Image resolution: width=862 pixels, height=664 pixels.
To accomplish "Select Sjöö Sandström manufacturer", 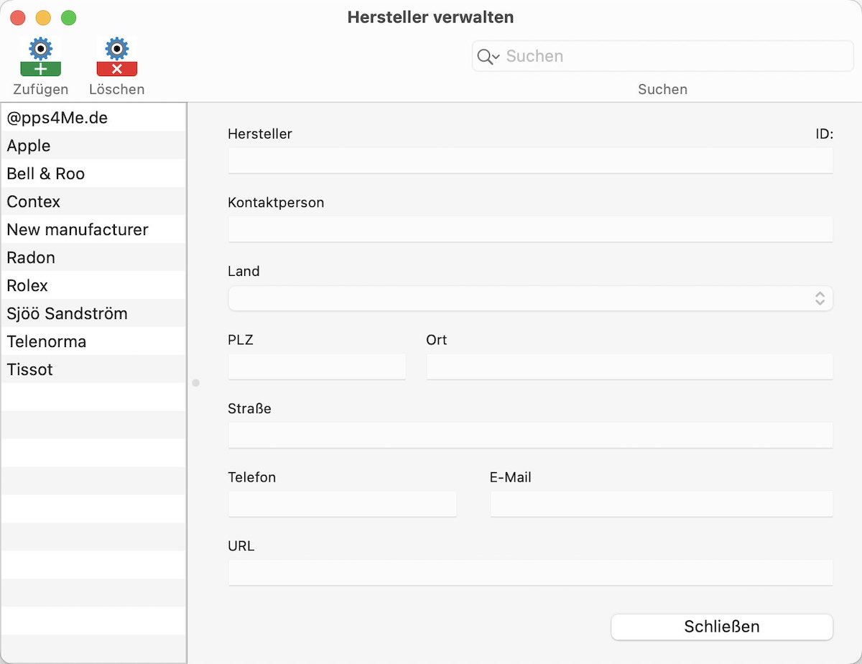I will [93, 313].
